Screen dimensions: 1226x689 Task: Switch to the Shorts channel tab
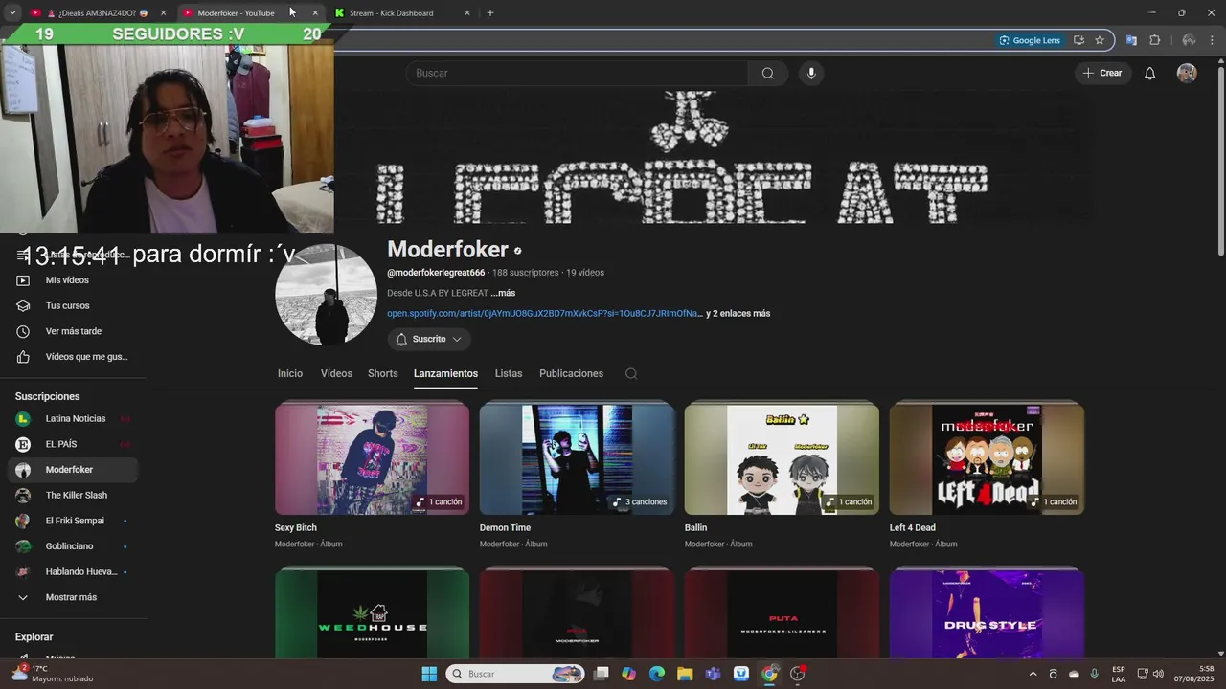click(x=383, y=373)
